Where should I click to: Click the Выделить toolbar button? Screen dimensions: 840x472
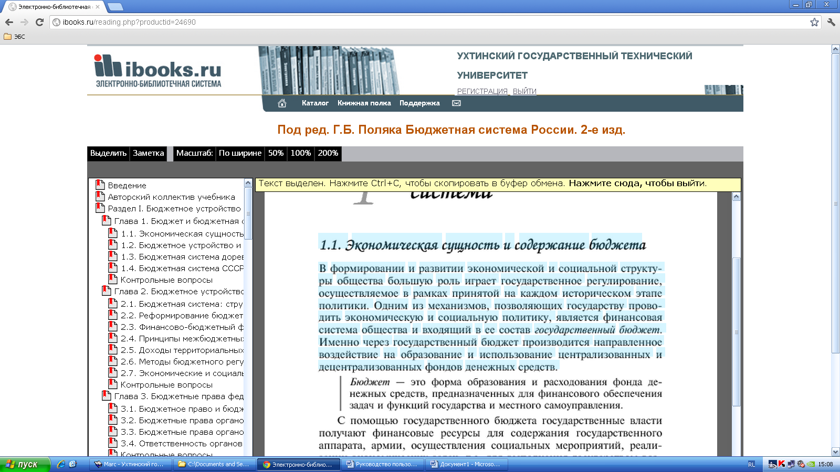(x=108, y=153)
